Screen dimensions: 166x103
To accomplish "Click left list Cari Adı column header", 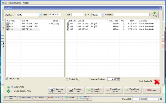I will [30, 21].
